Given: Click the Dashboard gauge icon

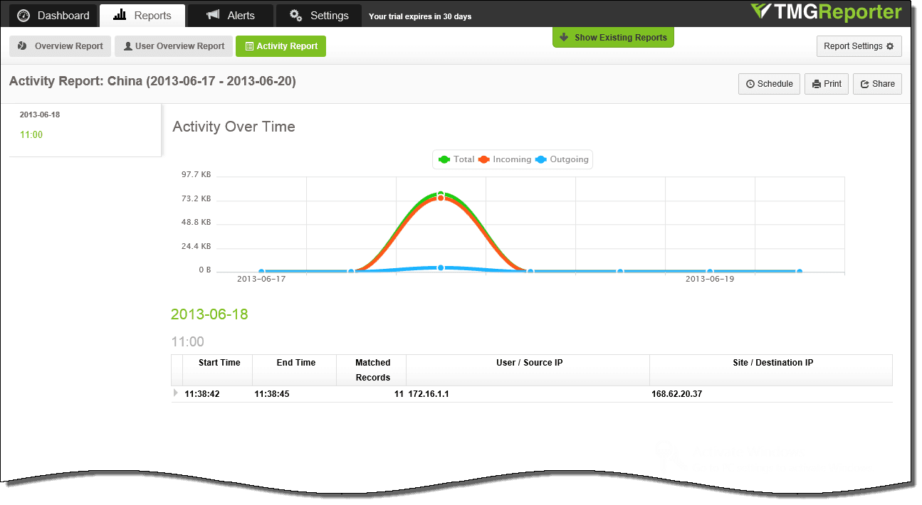Looking at the screenshot, I should (x=23, y=16).
